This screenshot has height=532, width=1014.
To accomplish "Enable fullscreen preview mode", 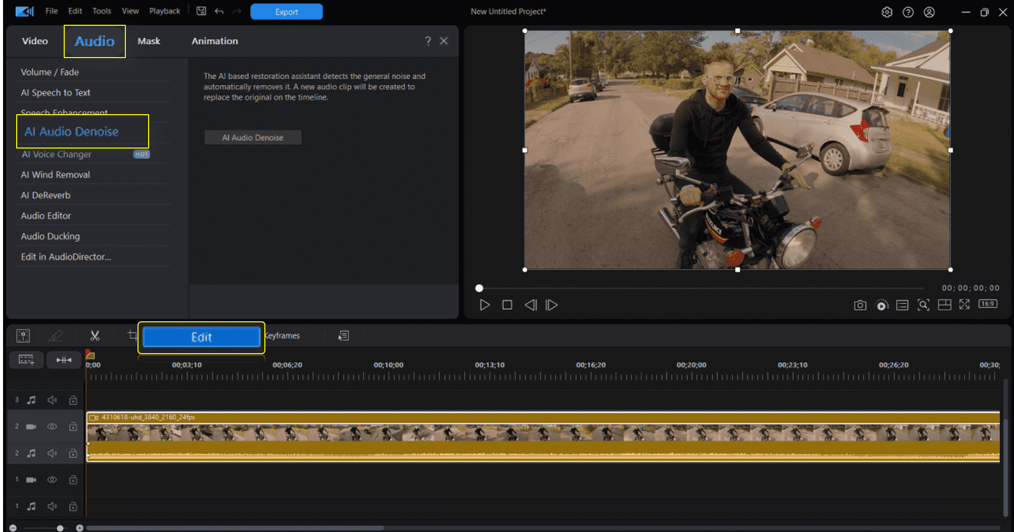I will pos(965,305).
